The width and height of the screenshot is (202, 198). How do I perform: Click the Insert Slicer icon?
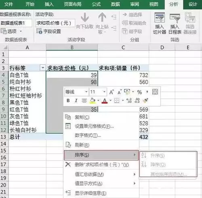(x=160, y=17)
